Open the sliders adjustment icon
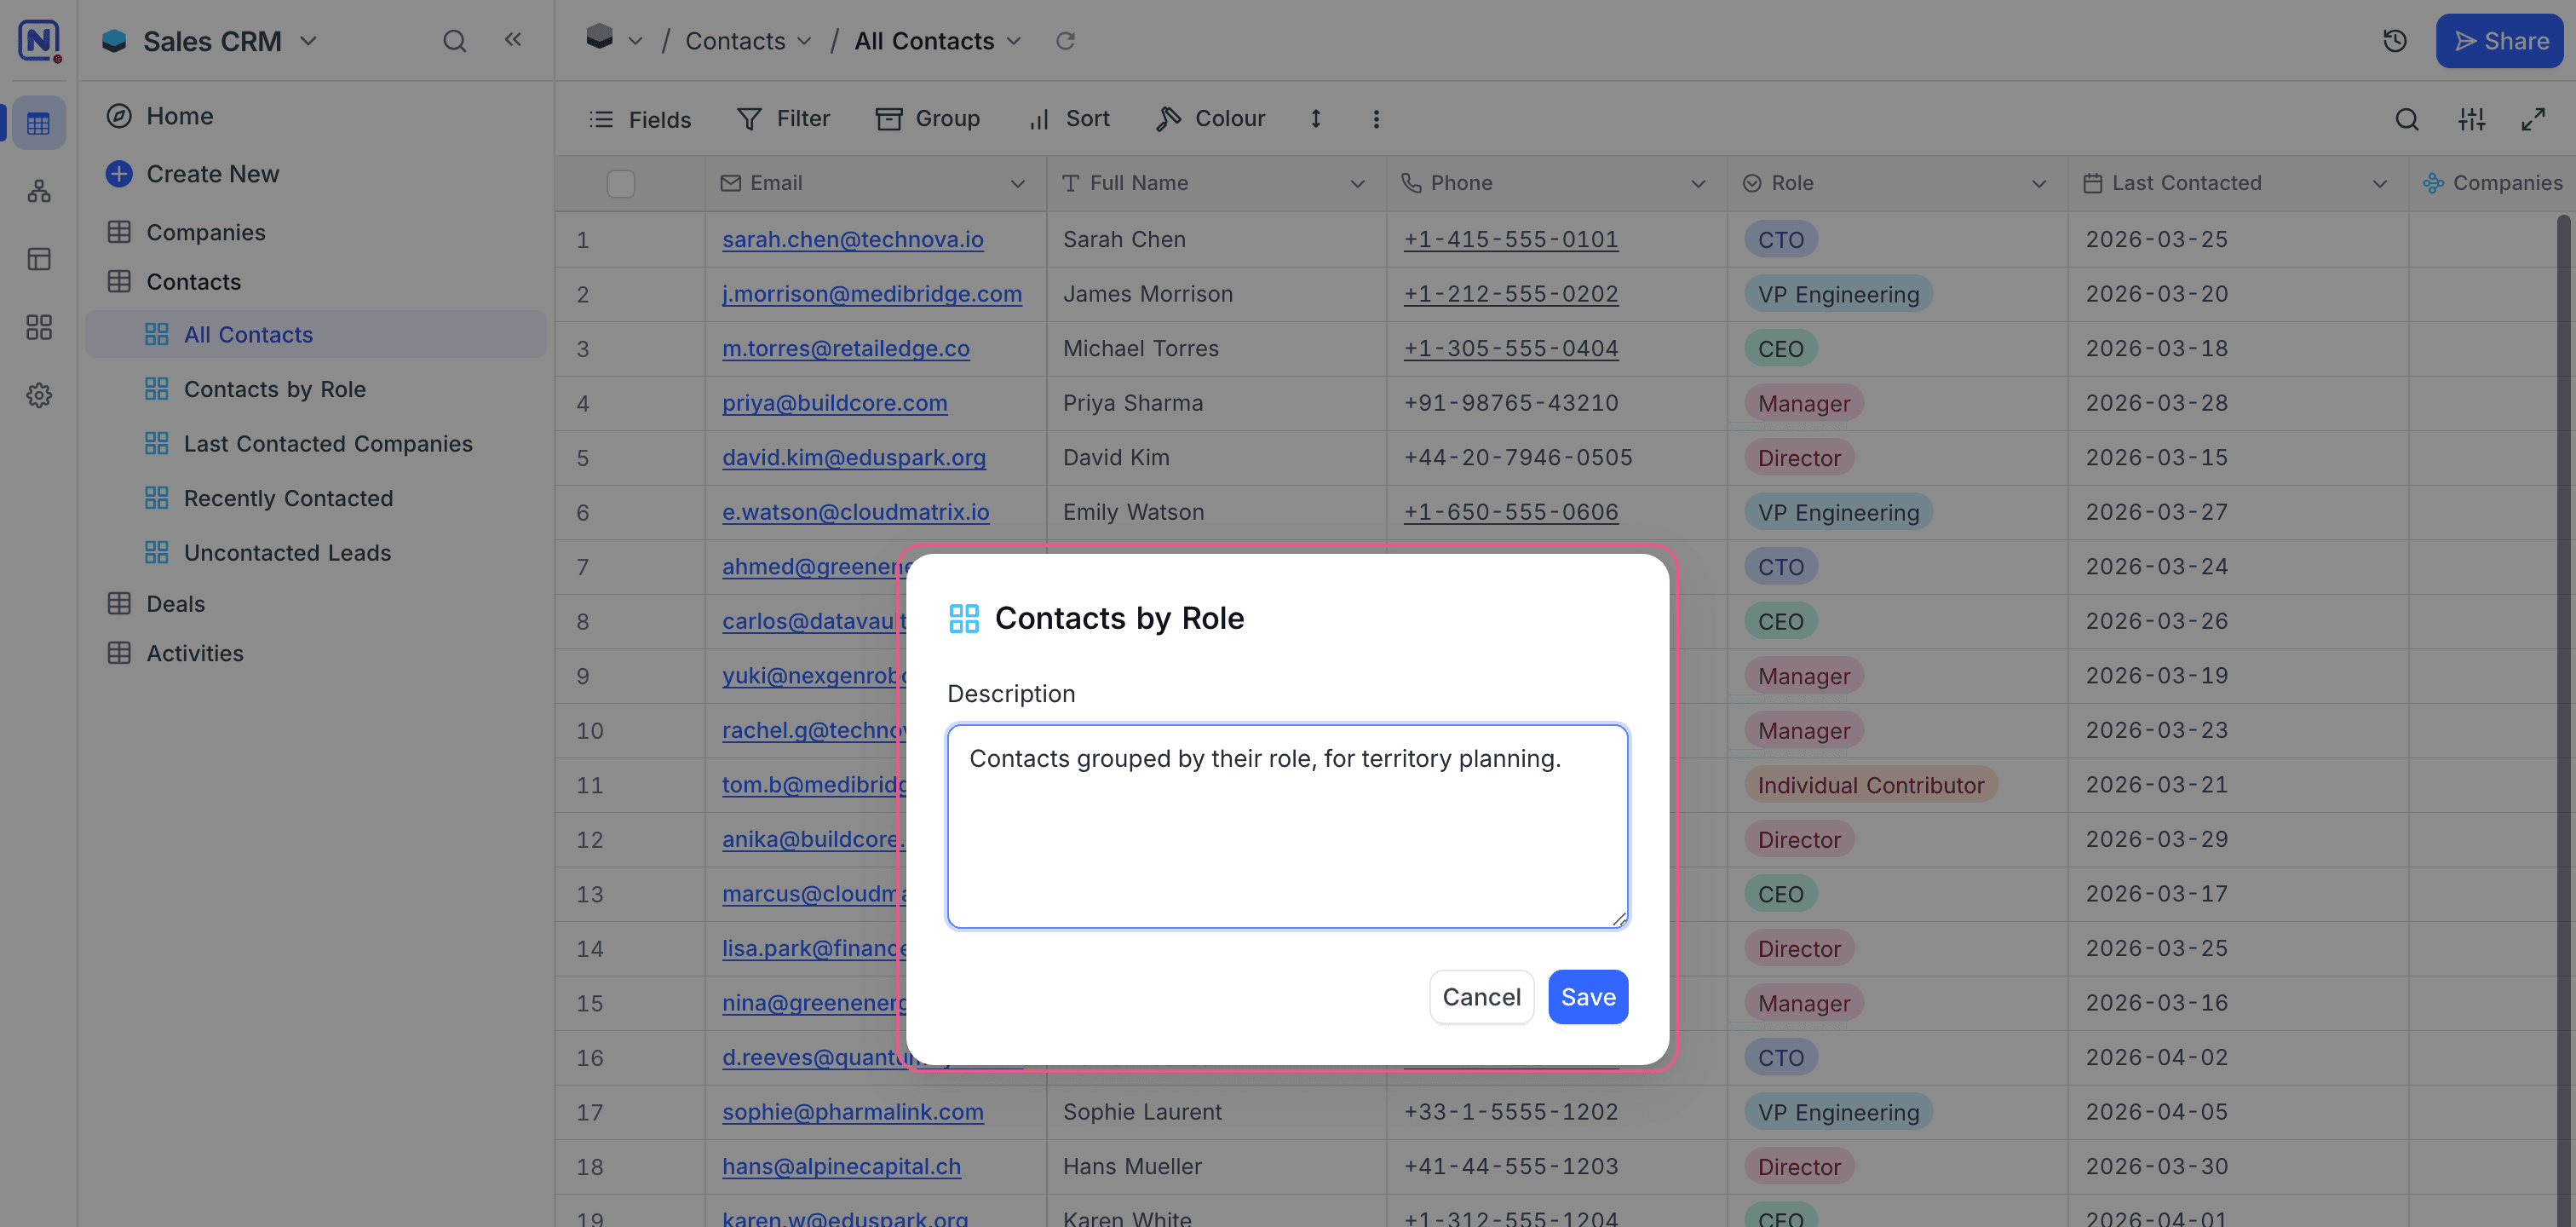The height and width of the screenshot is (1227, 2576). 2471,120
